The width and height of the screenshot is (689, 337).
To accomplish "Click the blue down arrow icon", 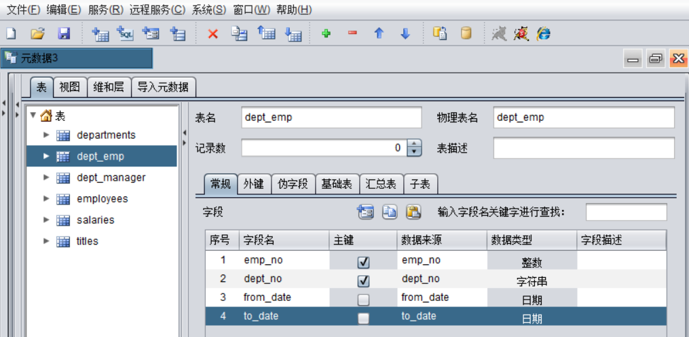I will [405, 33].
